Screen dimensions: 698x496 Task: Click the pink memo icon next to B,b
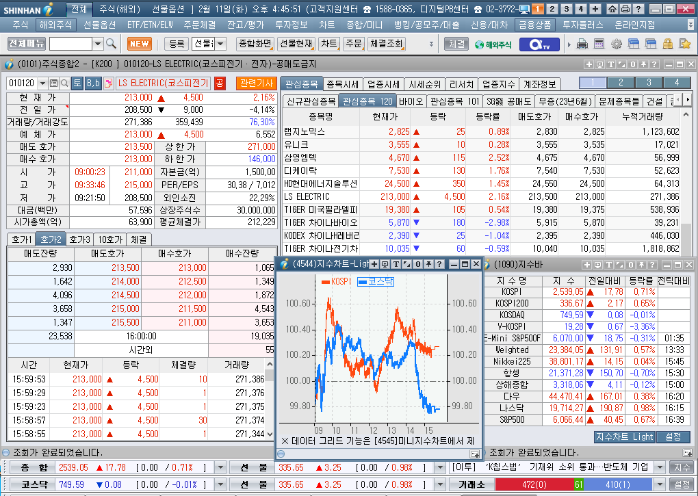coord(108,83)
